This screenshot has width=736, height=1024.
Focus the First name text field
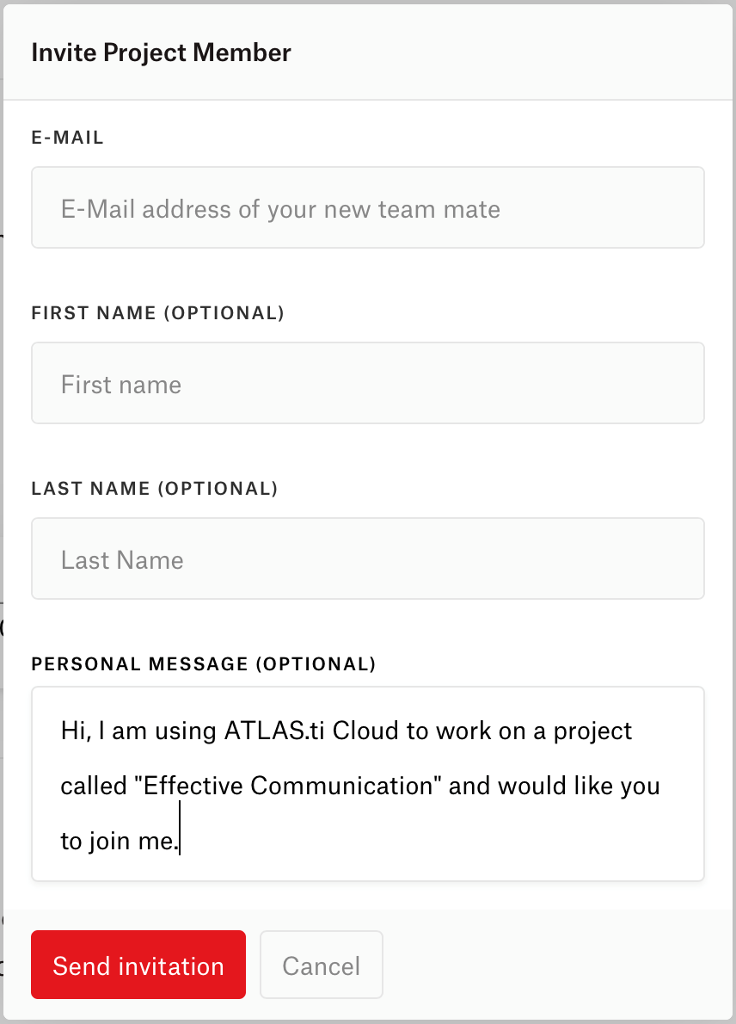pos(367,384)
